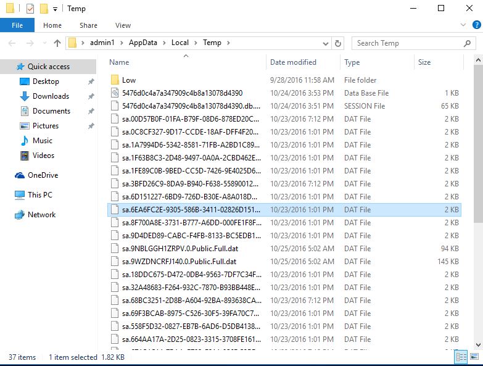Select file sa.1F63B8C3-2D48-9497-0A0A-2CBD462E...
This screenshot has width=483, height=366.
click(284, 158)
